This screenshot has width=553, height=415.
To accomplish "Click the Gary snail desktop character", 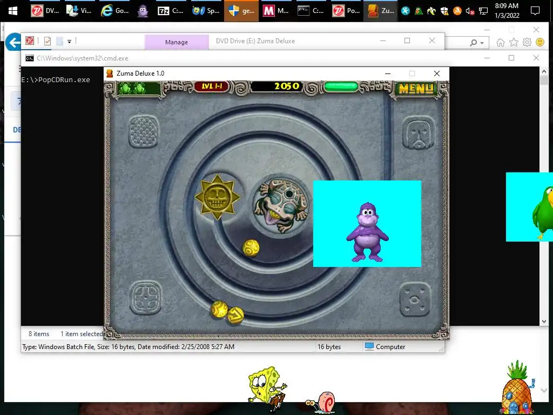I will pyautogui.click(x=320, y=402).
